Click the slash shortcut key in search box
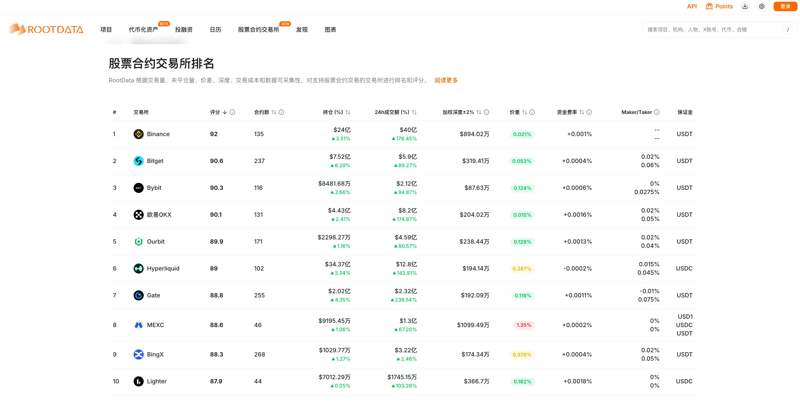Screen dimensions: 800x401 coord(788,29)
